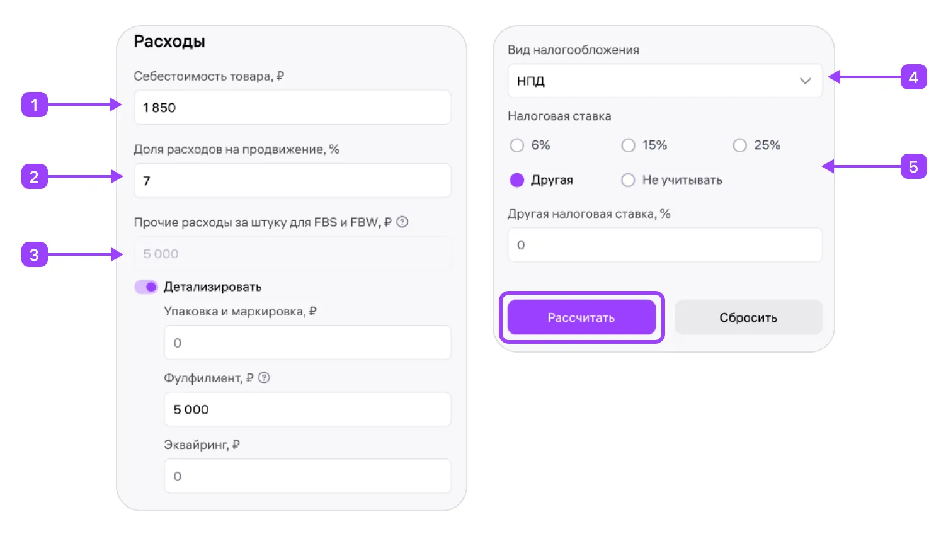Screen dimensions: 941x534
Task: Focus the Доля расходов на продвижение field
Action: [292, 181]
